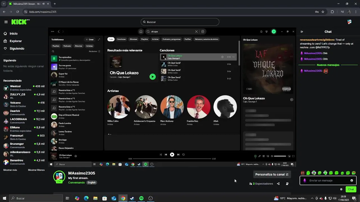Click 2 Espectadores viewer count
The height and width of the screenshot is (202, 360).
[x=261, y=184]
